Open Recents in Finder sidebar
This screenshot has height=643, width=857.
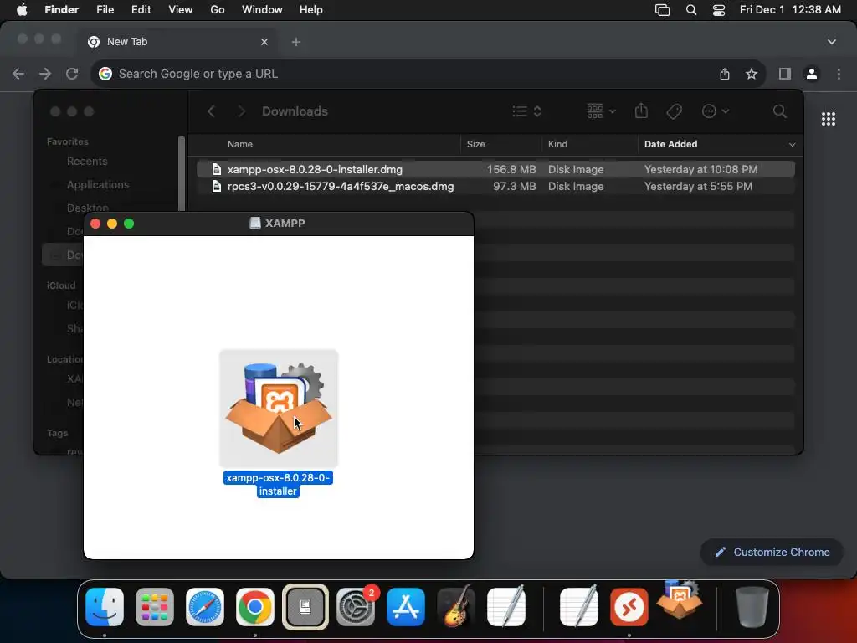pos(87,162)
